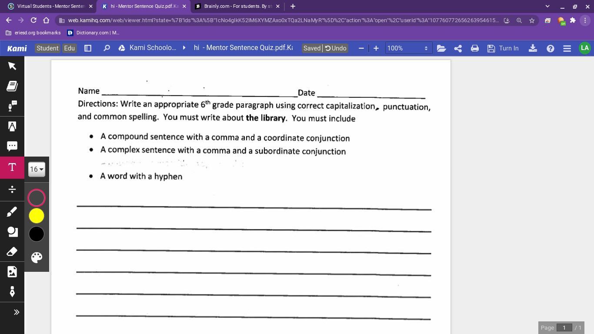Click the Student label button
Viewport: 594px width, 334px height.
pos(47,48)
